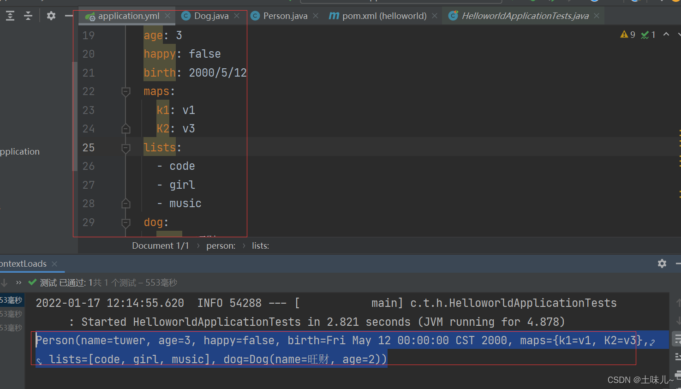The image size is (681, 389).
Task: Go to previous highlighted error arrow
Action: point(666,34)
